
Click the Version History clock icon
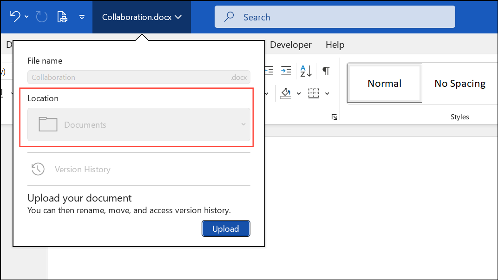coord(38,169)
